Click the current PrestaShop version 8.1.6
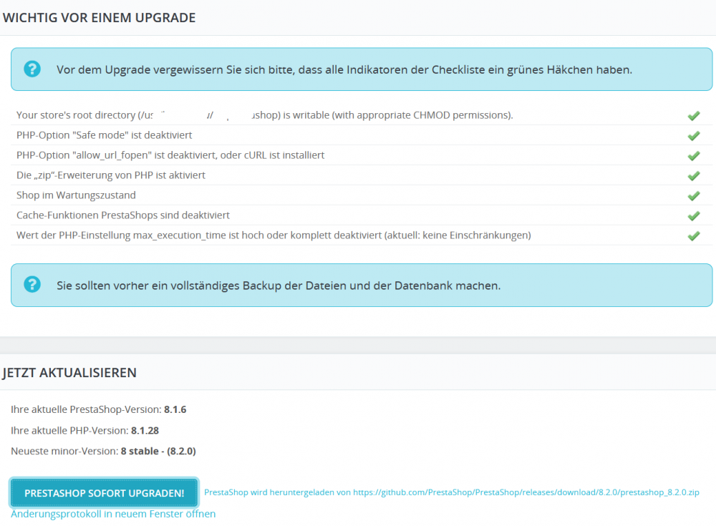The width and height of the screenshot is (716, 526). (x=175, y=409)
